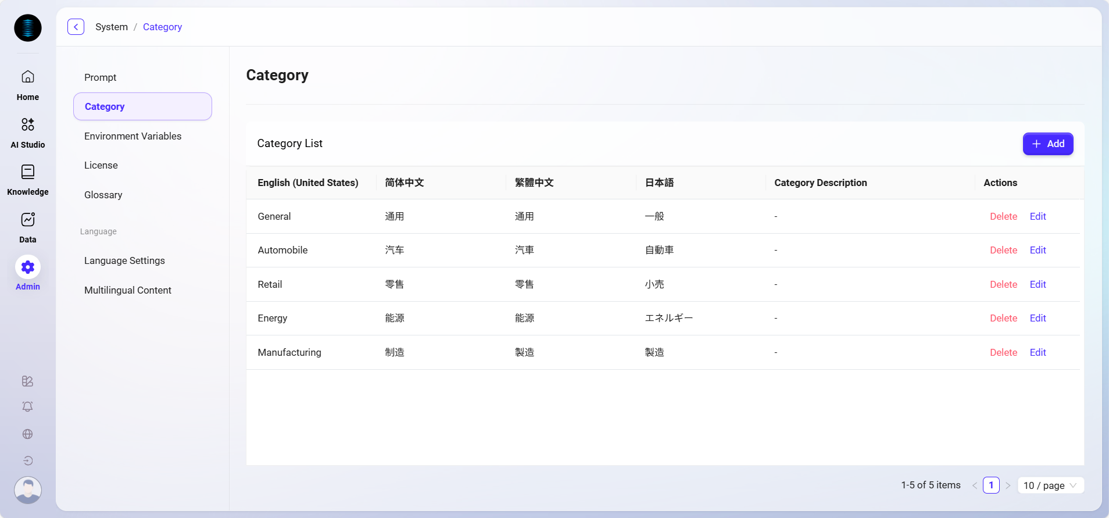Delete the Automobile category

(x=1003, y=250)
